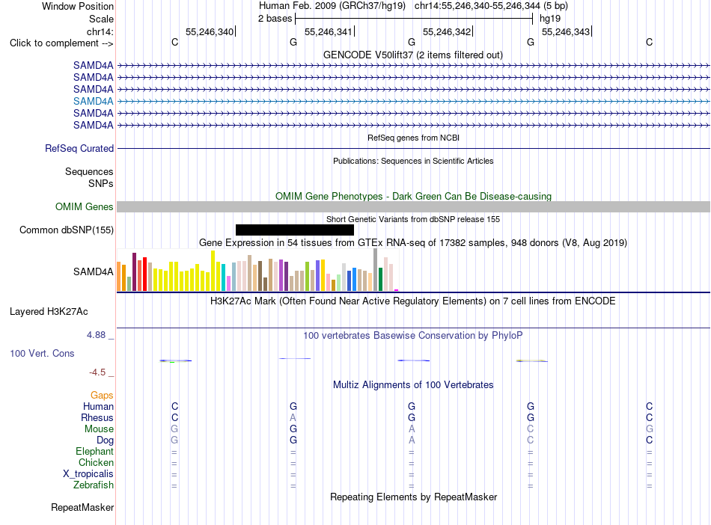Open '100 vertebrates Basewise Conservation by PhyloP' title
Viewport: 711px width, 525px height.
pos(413,336)
